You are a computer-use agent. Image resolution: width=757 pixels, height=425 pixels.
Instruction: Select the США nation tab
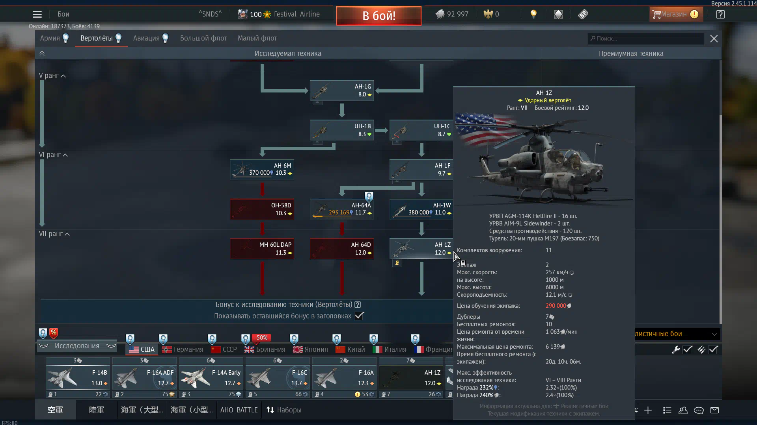[142, 349]
